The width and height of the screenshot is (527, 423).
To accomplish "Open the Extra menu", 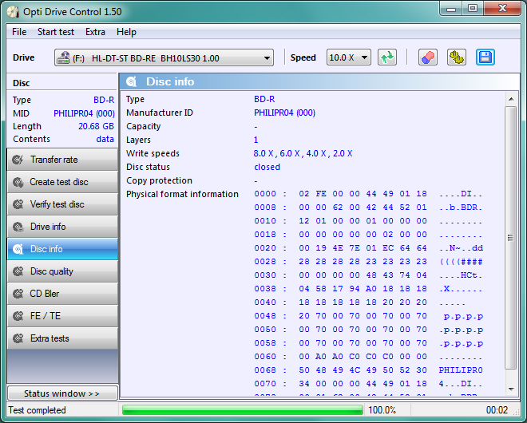I will [x=95, y=32].
